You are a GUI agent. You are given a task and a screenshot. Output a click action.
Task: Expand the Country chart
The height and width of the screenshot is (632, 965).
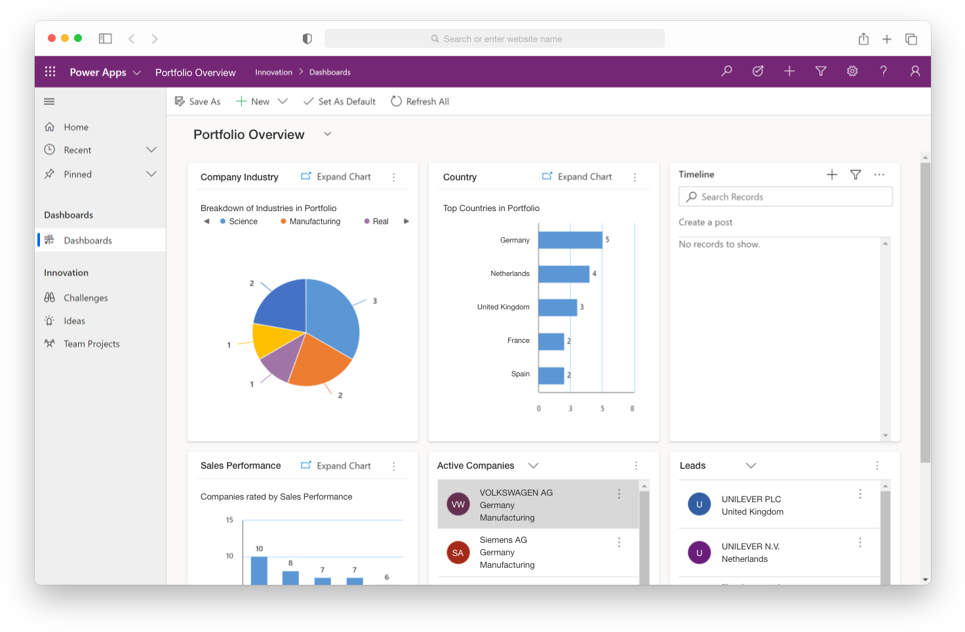(577, 176)
